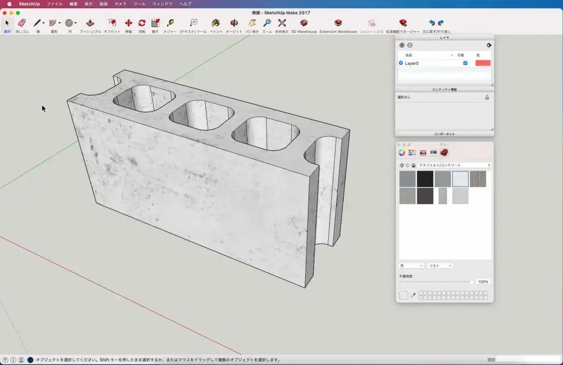The width and height of the screenshot is (563, 365).
Task: Click the Layer0 red color swatch
Action: point(483,63)
